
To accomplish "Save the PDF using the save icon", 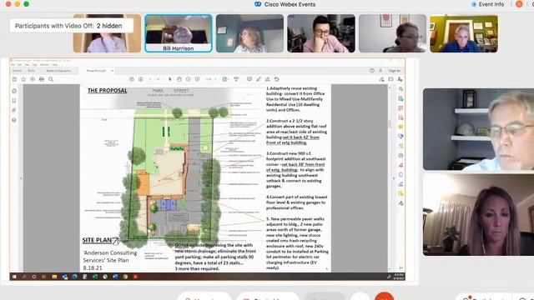I will click(14, 79).
